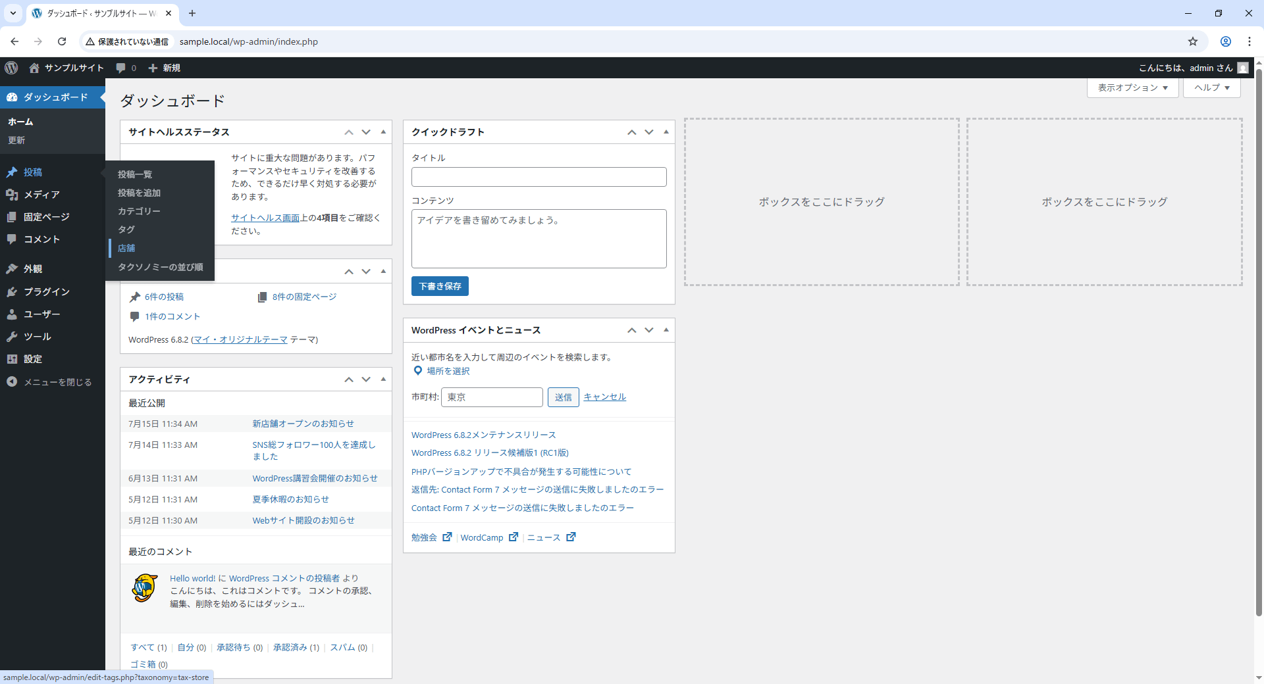This screenshot has height=684, width=1264.
Task: Open the tab search dropdown in Chrome
Action: click(x=13, y=13)
